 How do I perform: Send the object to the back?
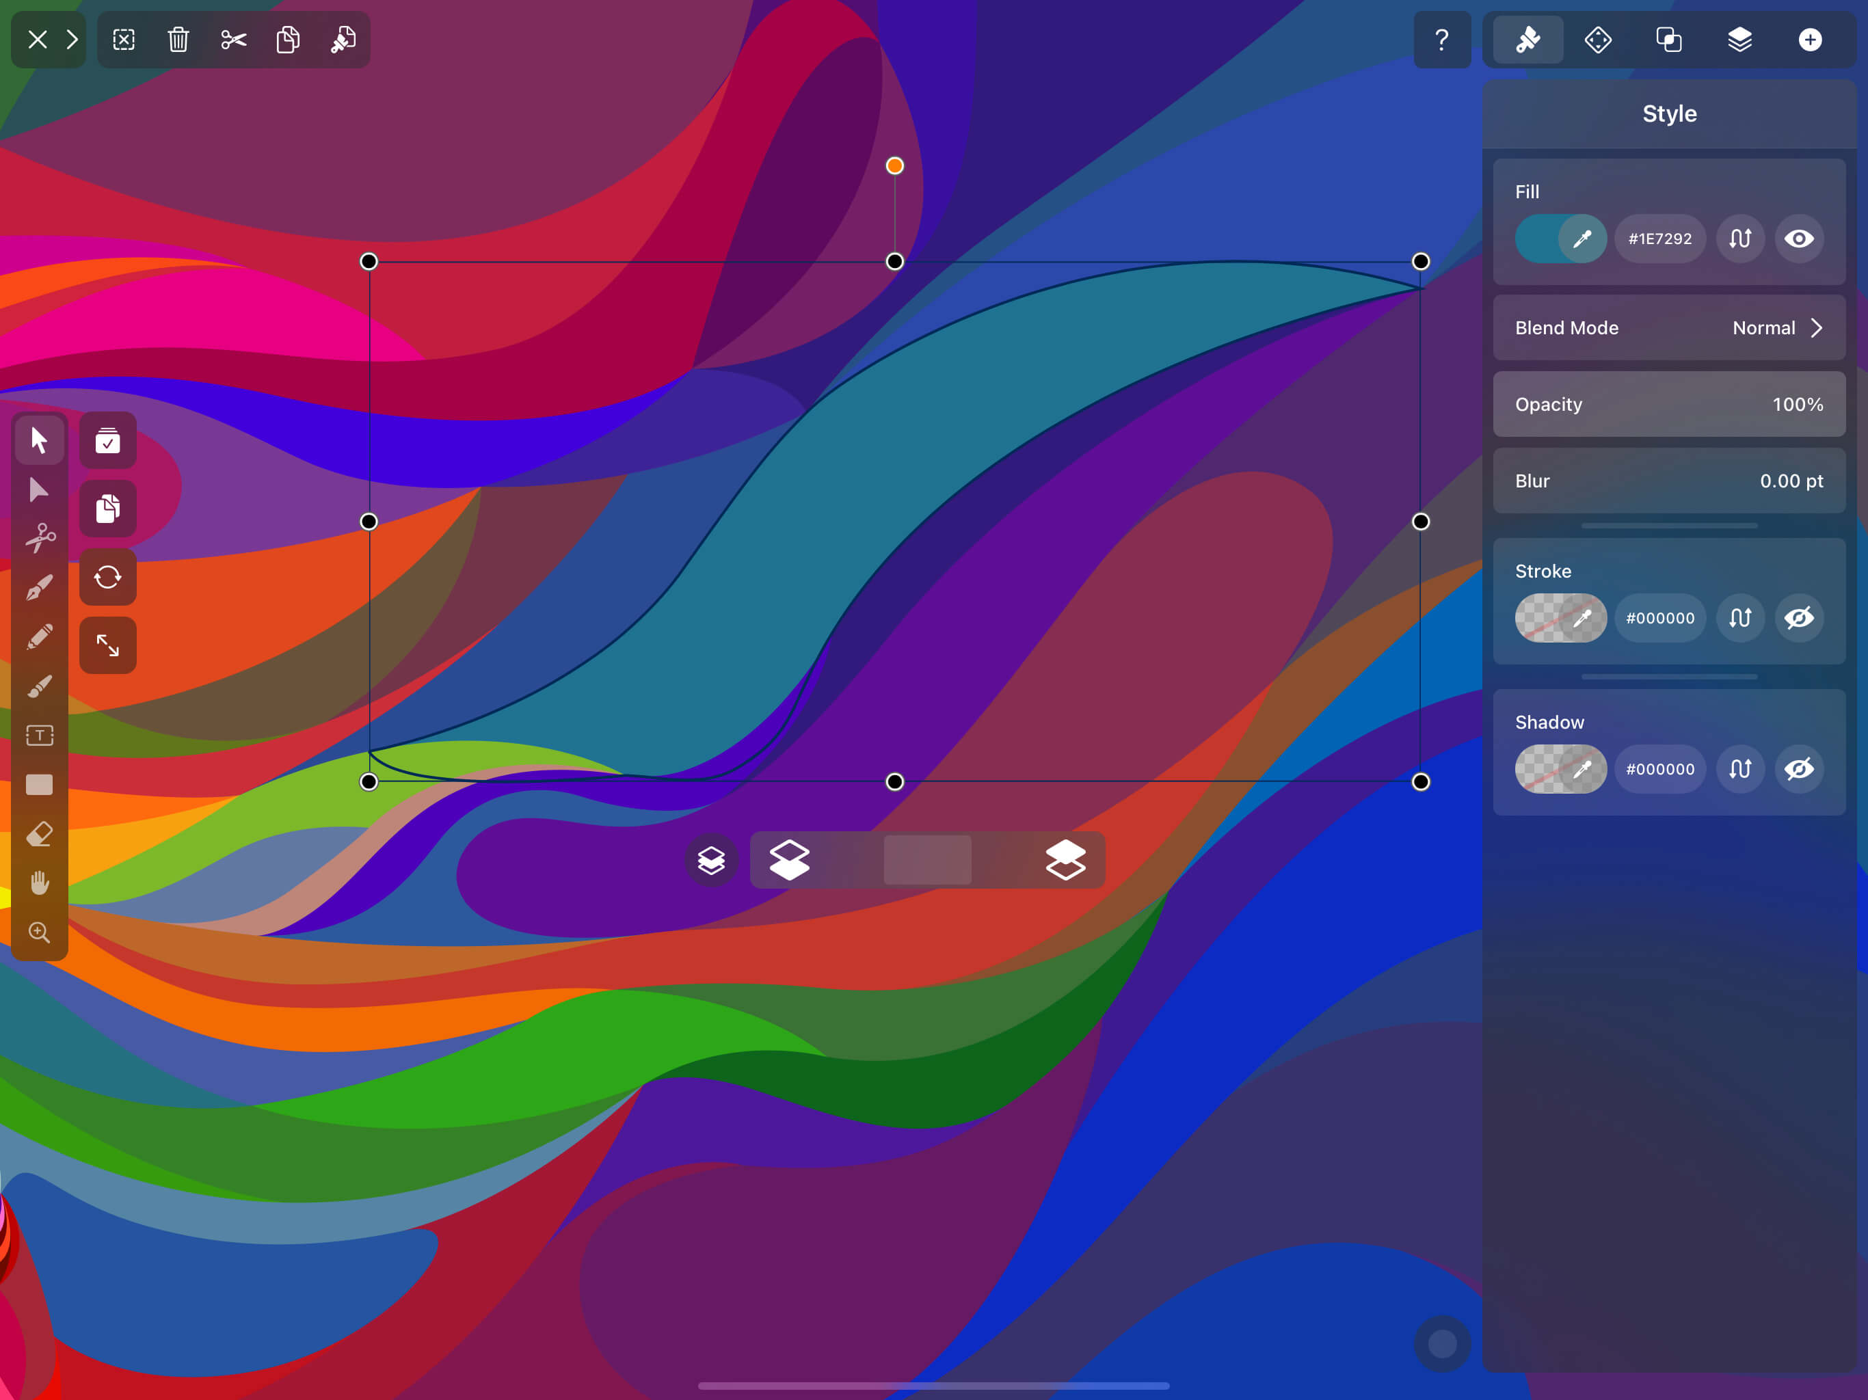790,861
